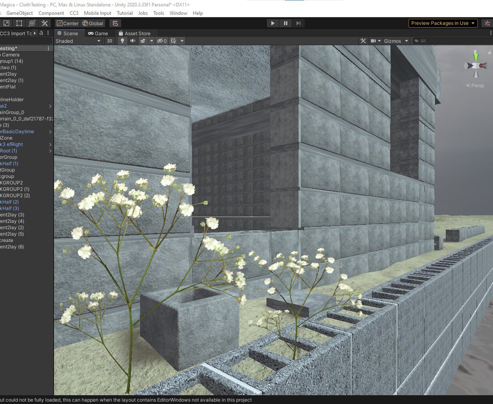Toggle pivot mode with the Center button
493x404 pixels.
67,23
